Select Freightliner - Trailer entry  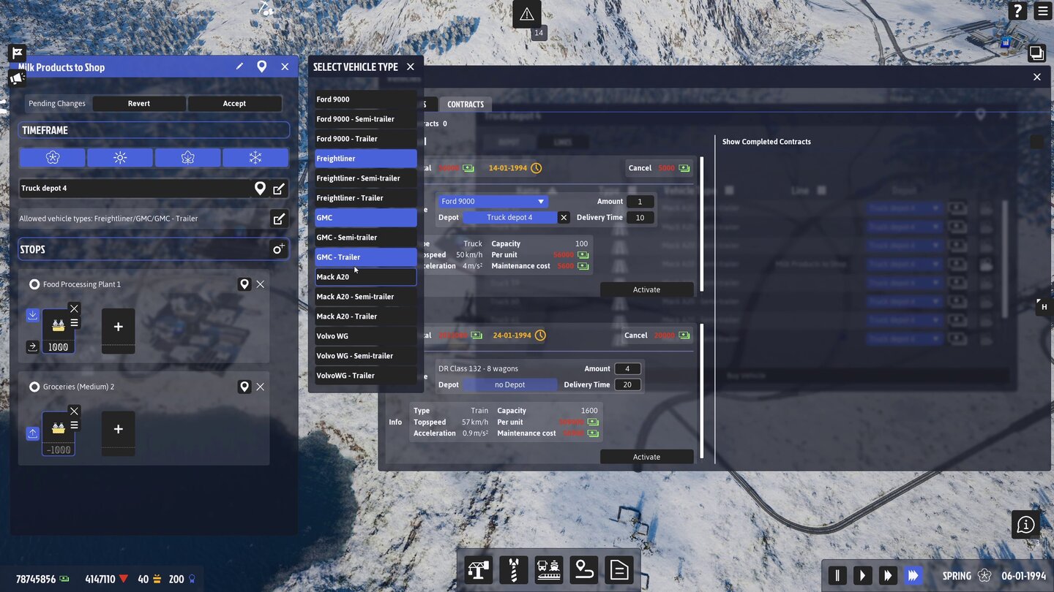[366, 198]
